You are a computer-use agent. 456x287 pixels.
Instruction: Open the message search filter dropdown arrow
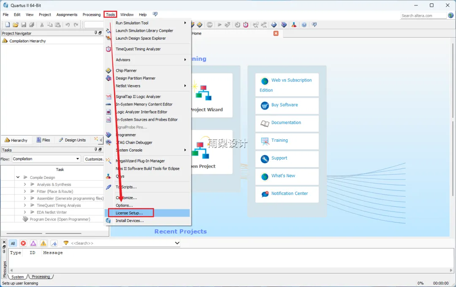(177, 243)
